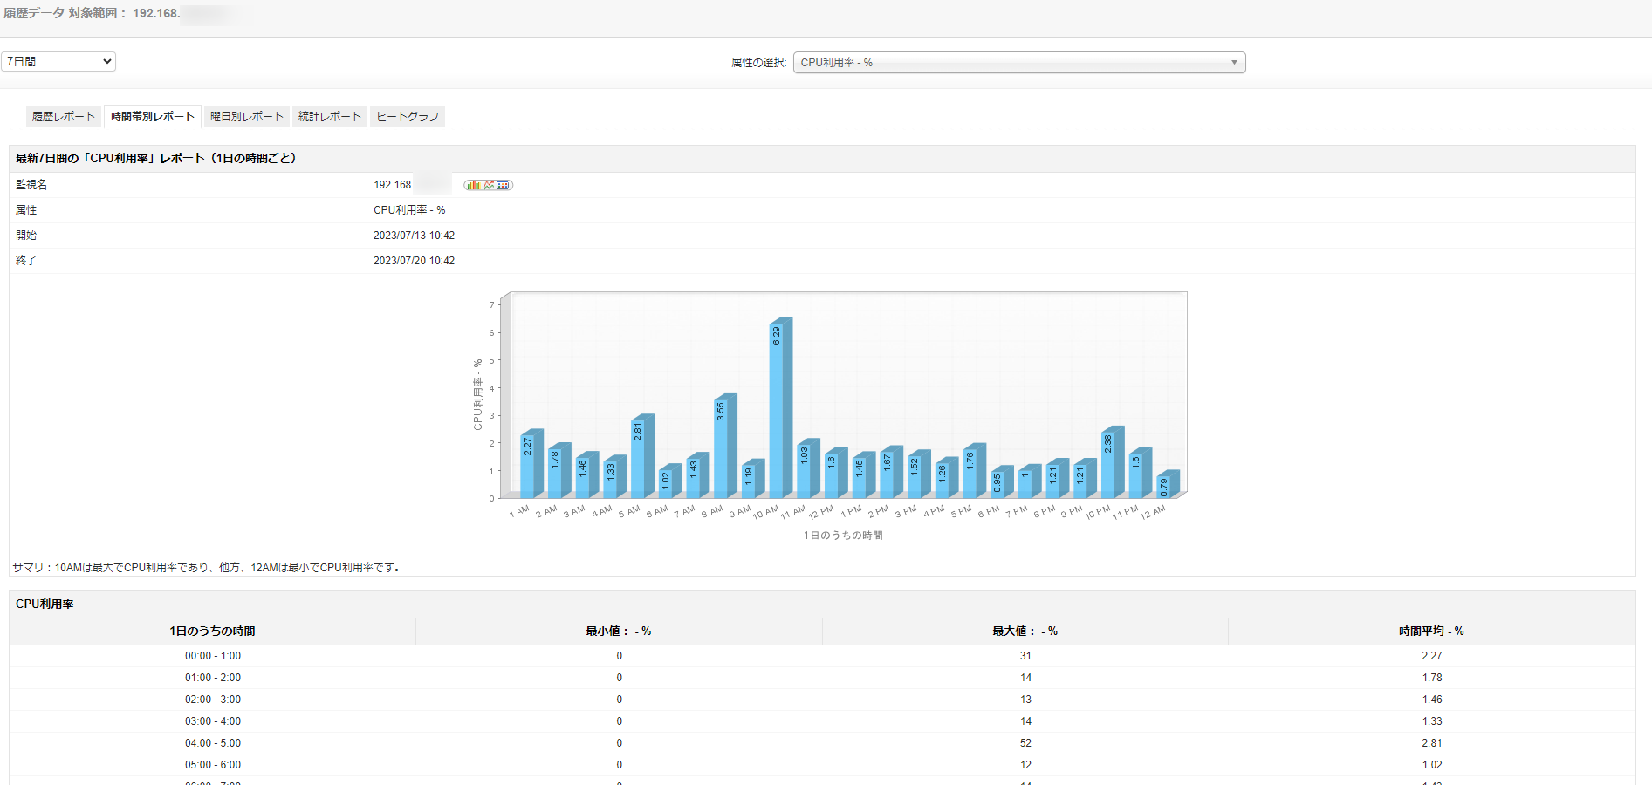Image resolution: width=1652 pixels, height=785 pixels.
Task: Click the 5 PM bar showing 1.76
Action: [974, 471]
